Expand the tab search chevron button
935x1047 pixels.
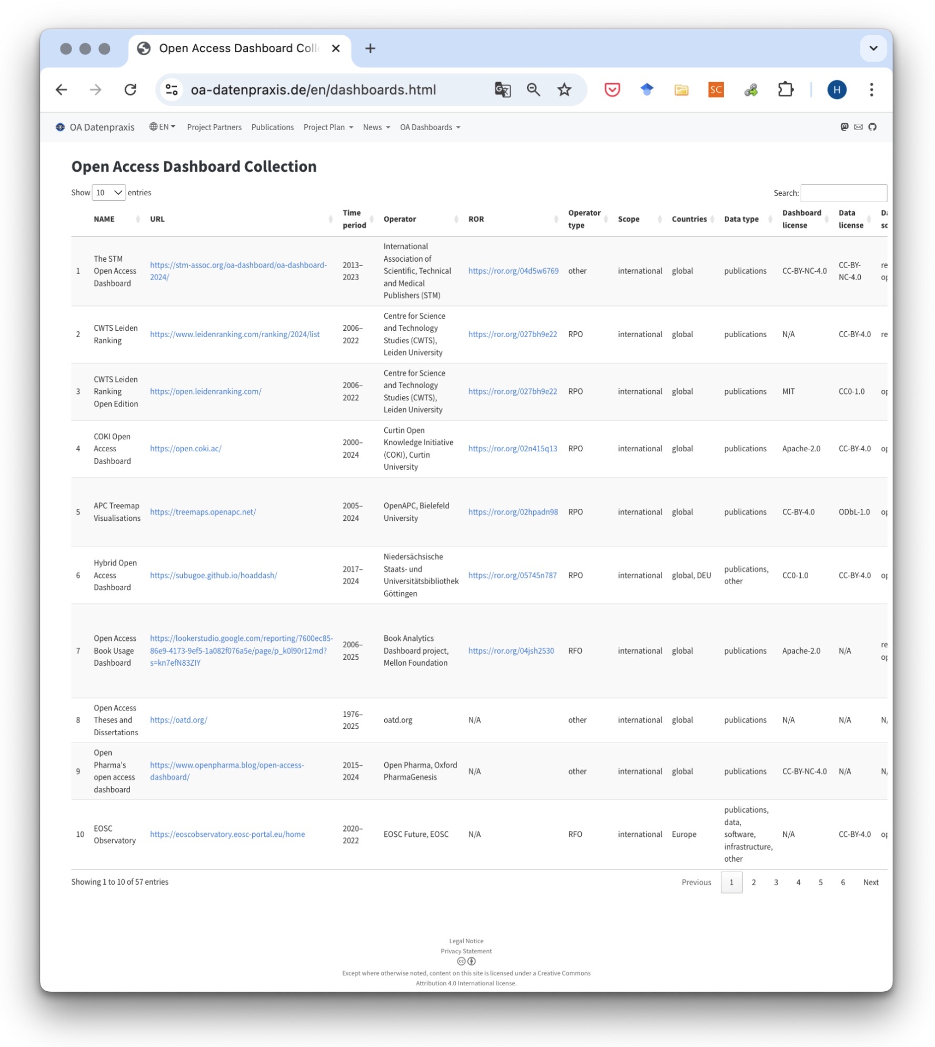pos(873,48)
